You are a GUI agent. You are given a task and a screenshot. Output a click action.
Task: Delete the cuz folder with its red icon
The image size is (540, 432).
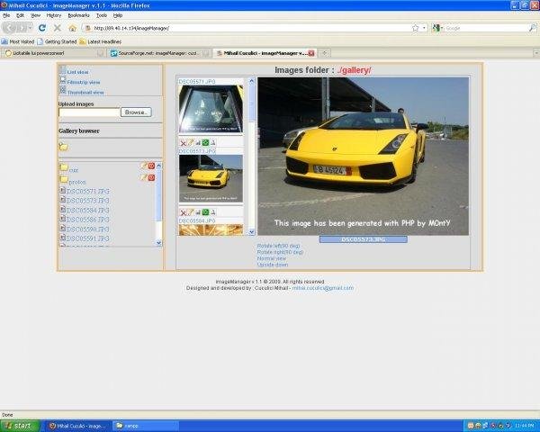point(151,166)
